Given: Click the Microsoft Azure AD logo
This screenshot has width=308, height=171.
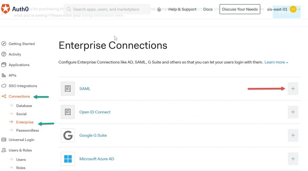Looking at the screenshot, I should coord(68,159).
